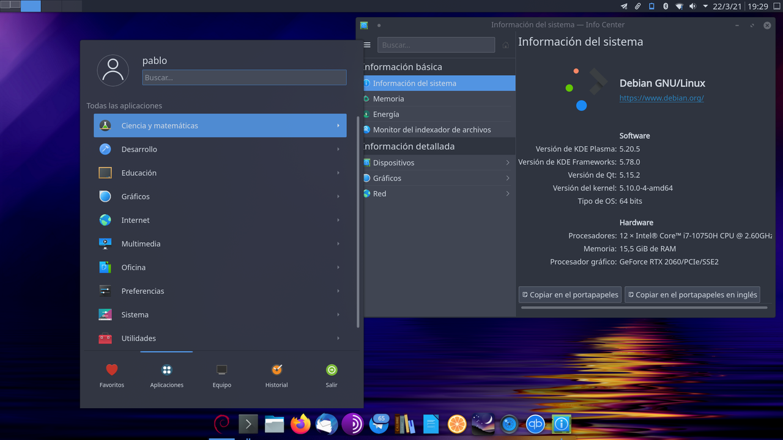
Task: Click the Gráficos category icon in launcher
Action: pos(105,196)
